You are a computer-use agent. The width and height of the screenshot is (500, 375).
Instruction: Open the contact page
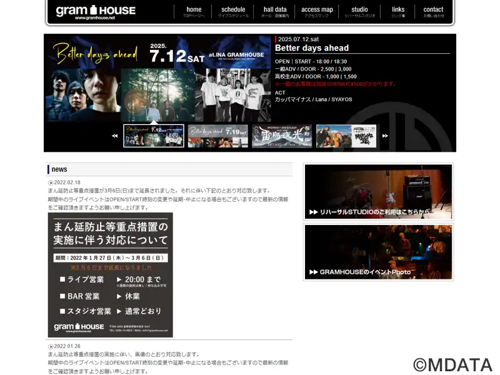pos(433,12)
